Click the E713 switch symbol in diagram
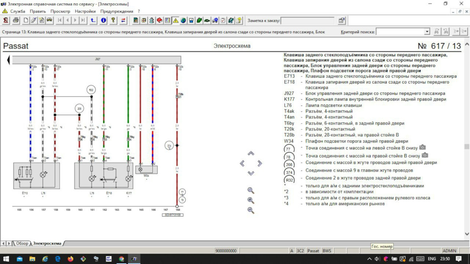This screenshot has height=264, width=470. [x=25, y=176]
